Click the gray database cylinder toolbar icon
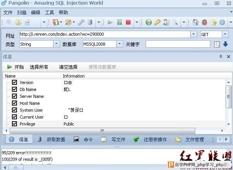233x170 pixels. click(x=90, y=22)
